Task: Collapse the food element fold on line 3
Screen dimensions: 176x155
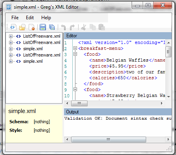Action: [75, 54]
